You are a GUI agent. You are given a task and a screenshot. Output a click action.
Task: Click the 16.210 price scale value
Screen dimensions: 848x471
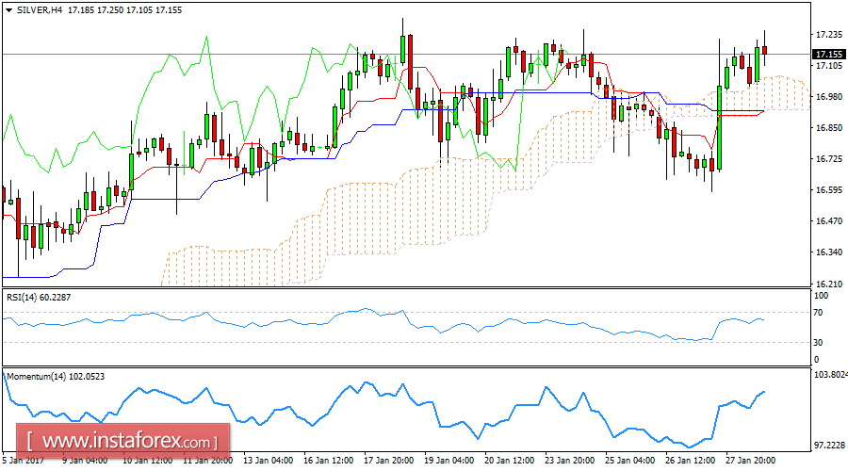(x=828, y=284)
